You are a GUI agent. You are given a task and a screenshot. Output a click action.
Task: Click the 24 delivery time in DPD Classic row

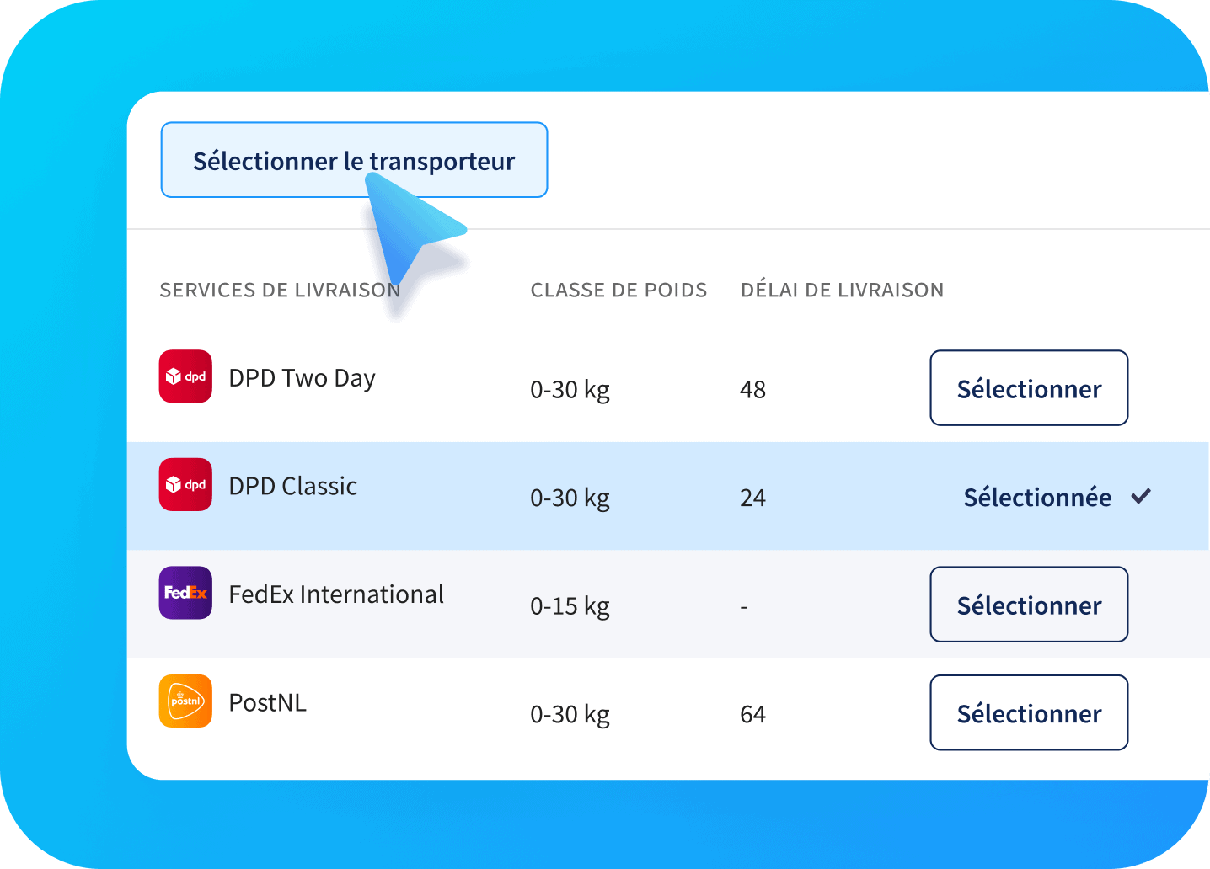coord(752,498)
